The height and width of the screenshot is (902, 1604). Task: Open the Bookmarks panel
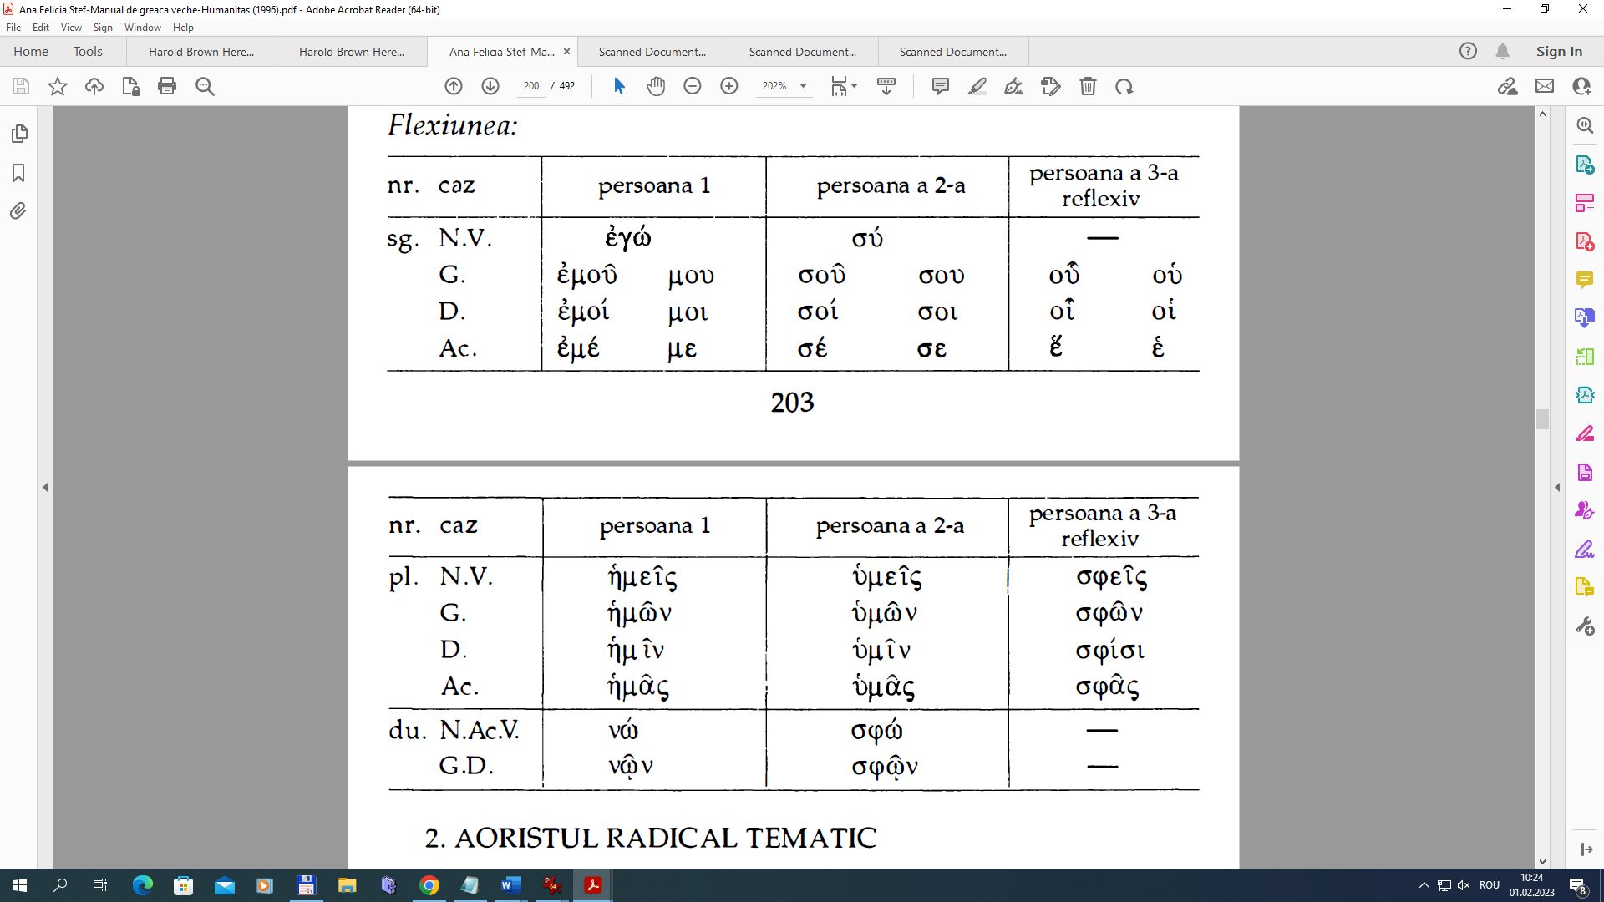pos(18,173)
